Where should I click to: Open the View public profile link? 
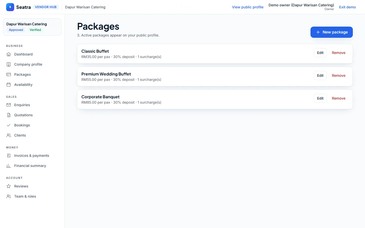tap(248, 7)
